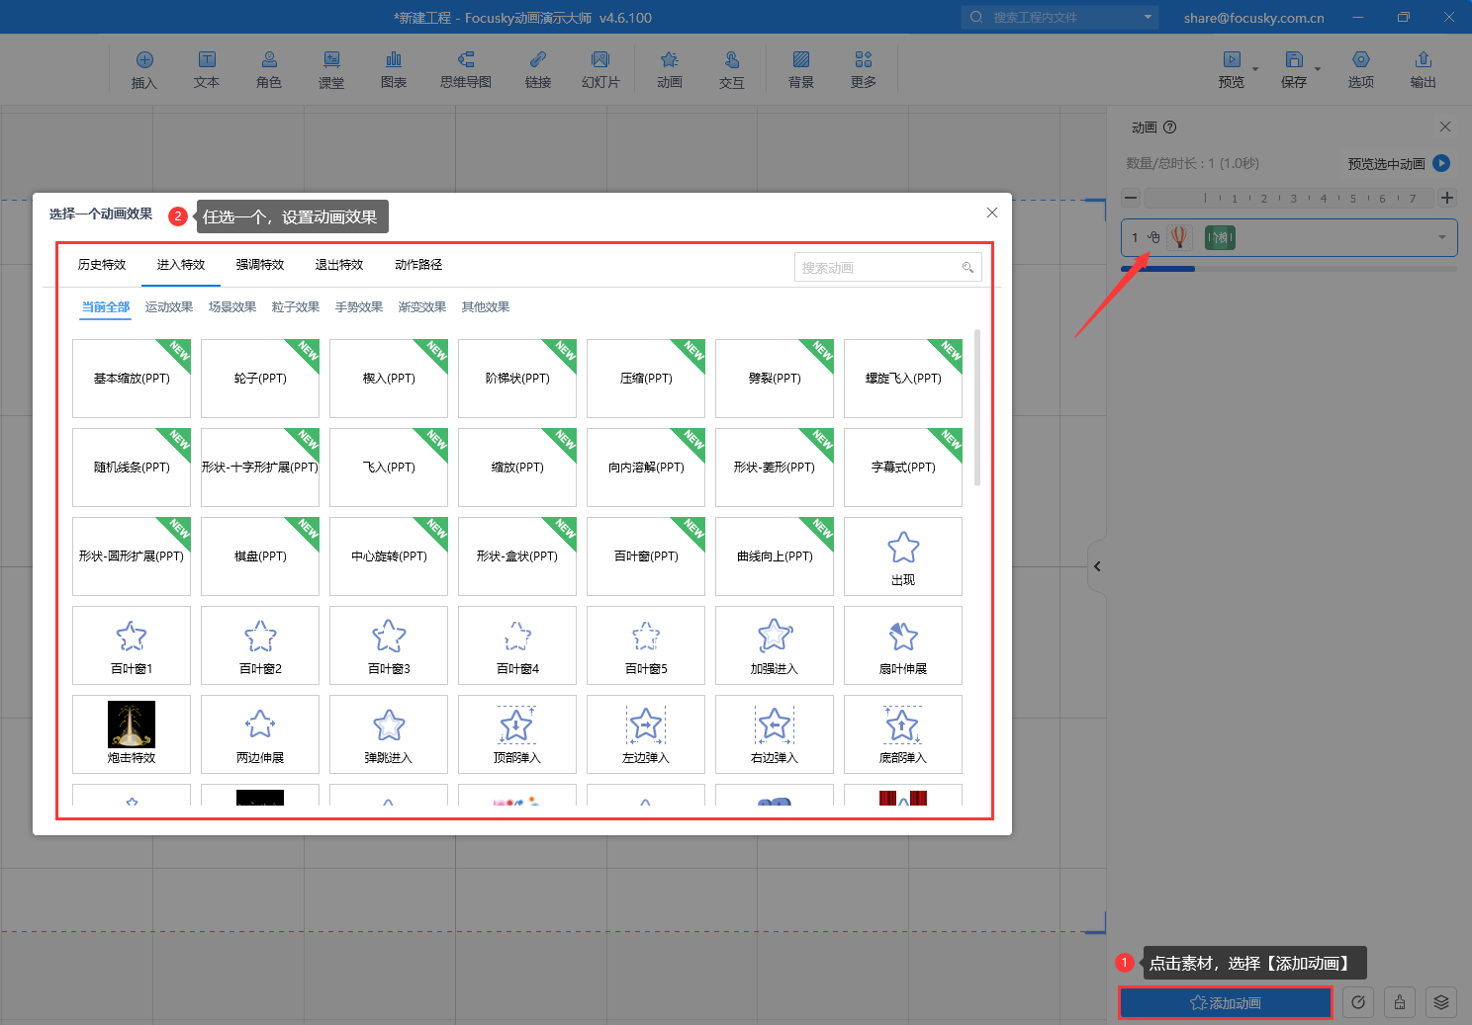The width and height of the screenshot is (1472, 1025).
Task: Open the 角色 character tool
Action: click(x=269, y=69)
